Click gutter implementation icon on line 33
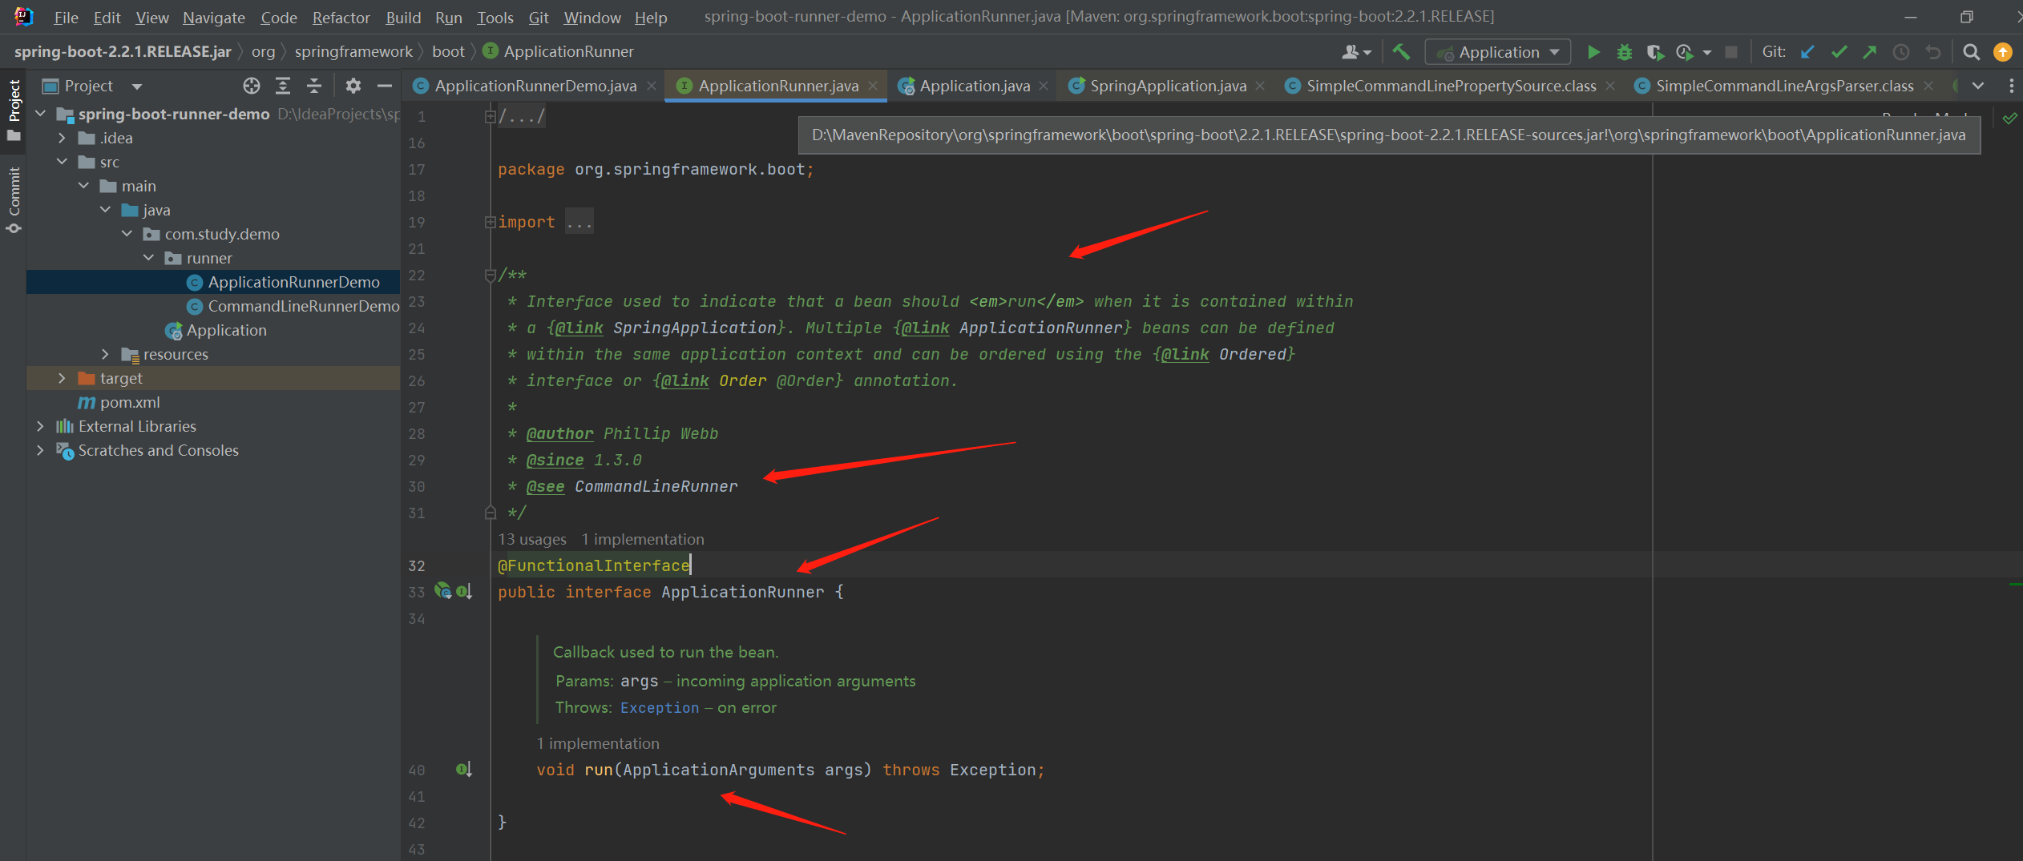Image resolution: width=2023 pixels, height=861 pixels. tap(464, 592)
